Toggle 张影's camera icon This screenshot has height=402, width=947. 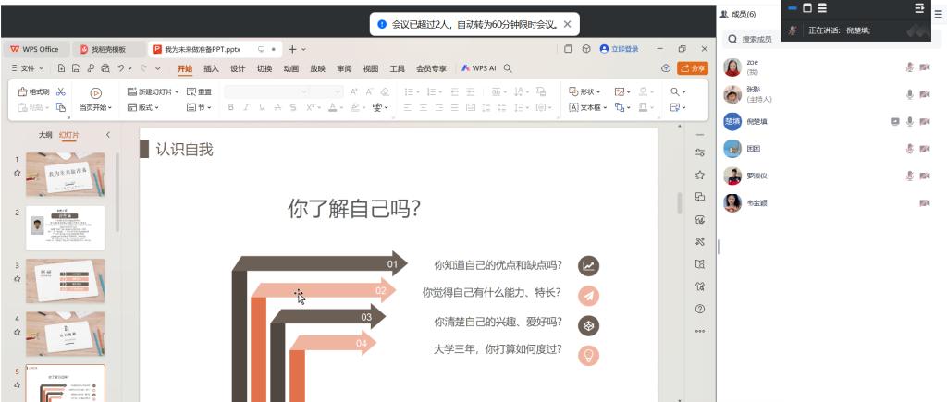click(x=925, y=94)
